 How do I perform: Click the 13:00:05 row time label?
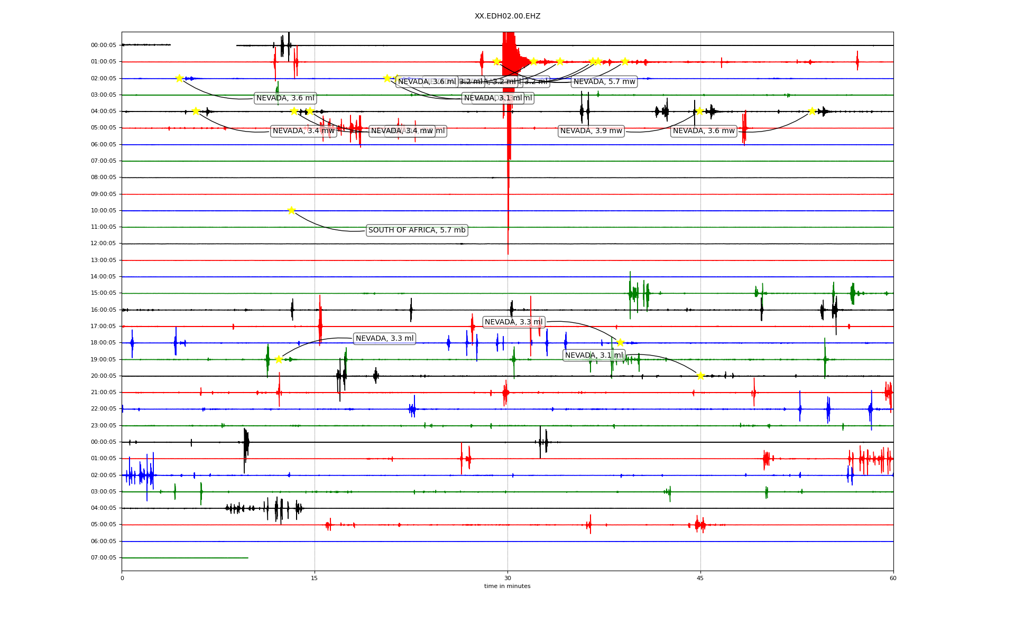104,260
